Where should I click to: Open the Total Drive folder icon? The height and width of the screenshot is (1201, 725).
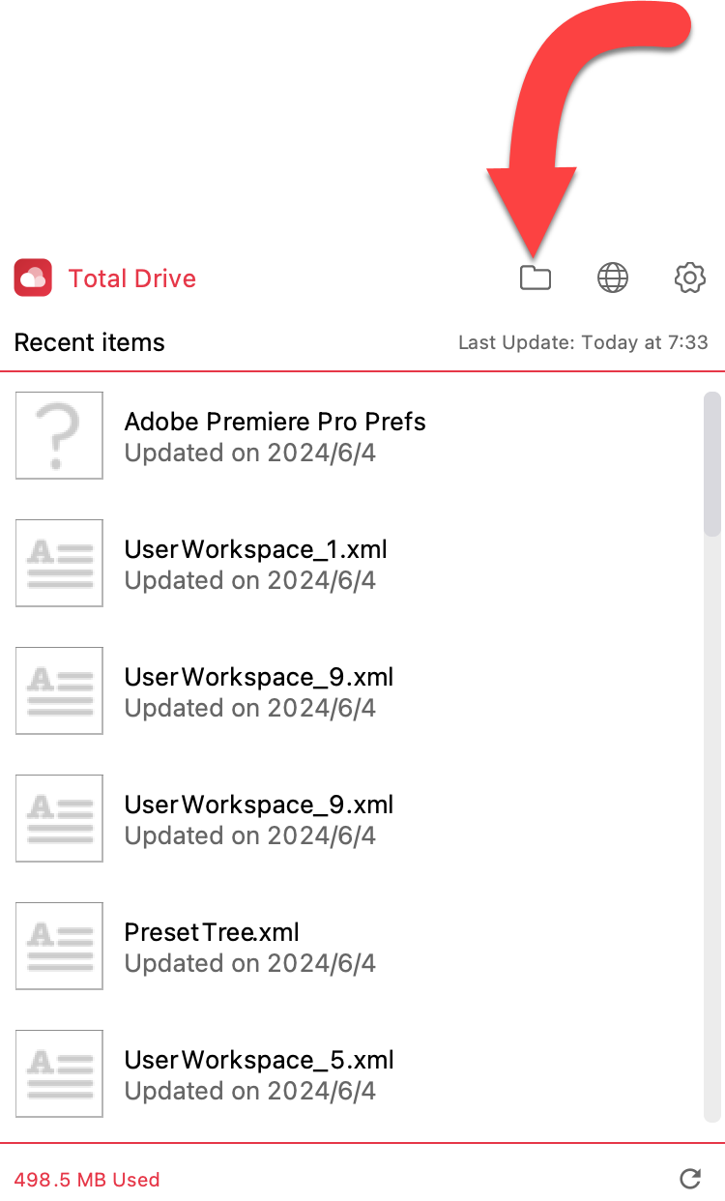coord(535,278)
